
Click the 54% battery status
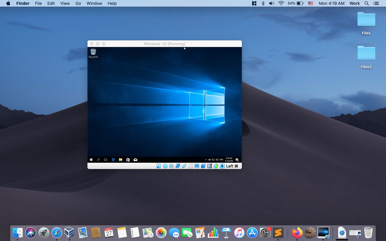point(296,3)
